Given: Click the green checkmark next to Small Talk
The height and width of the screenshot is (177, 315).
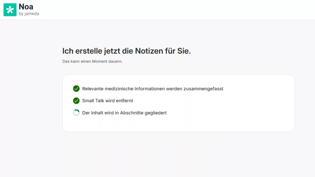Looking at the screenshot, I should tap(76, 101).
